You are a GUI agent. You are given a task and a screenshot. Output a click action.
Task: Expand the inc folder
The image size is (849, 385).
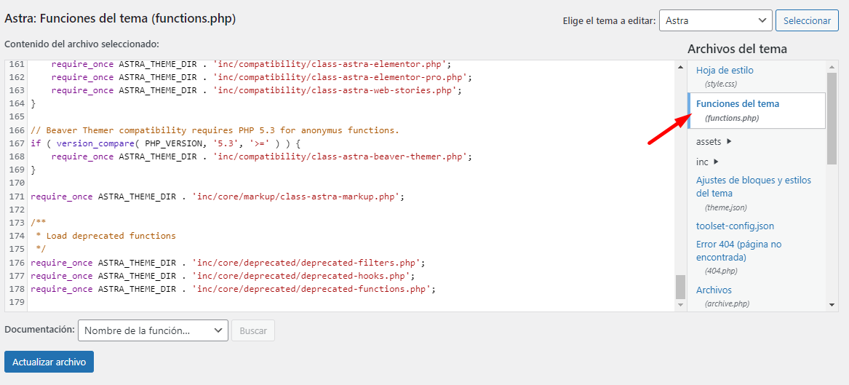pyautogui.click(x=707, y=162)
